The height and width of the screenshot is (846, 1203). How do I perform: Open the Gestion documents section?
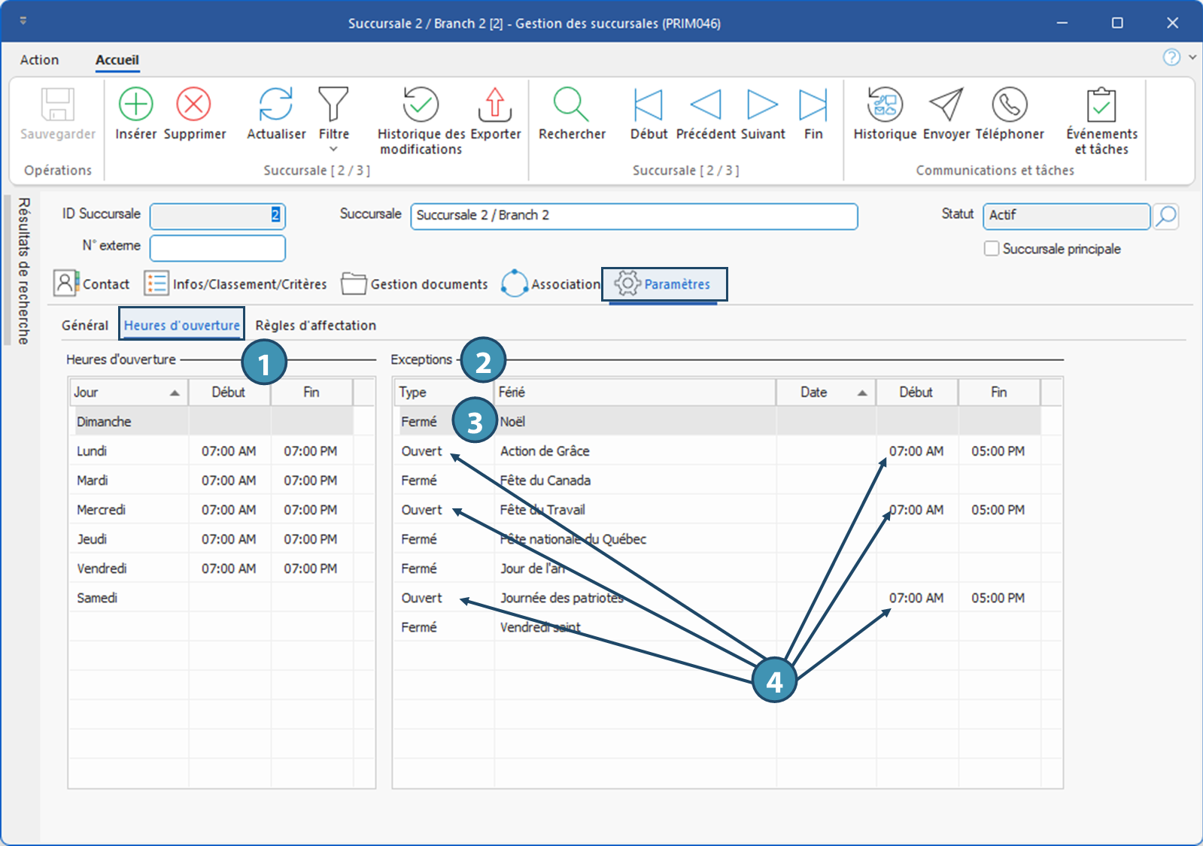(415, 284)
